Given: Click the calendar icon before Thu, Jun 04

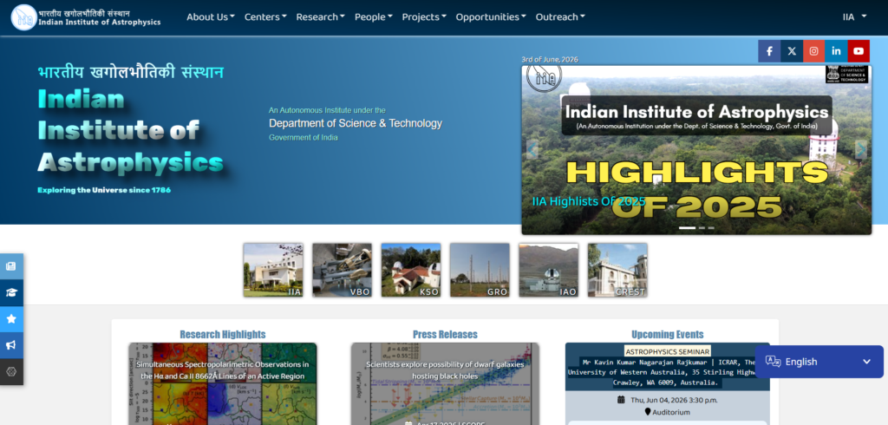Looking at the screenshot, I should 621,400.
